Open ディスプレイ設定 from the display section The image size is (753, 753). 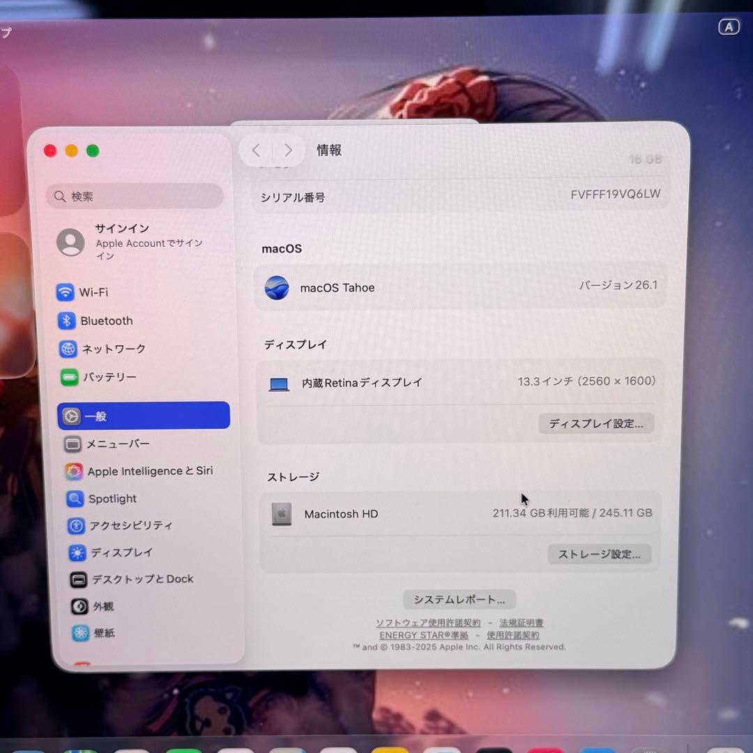(x=596, y=423)
